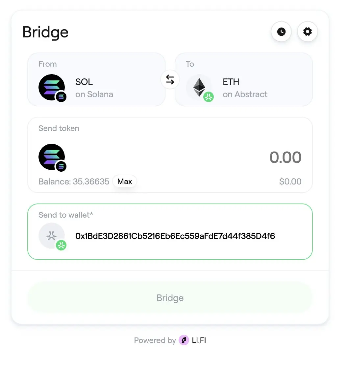Click the Solana logo in Send token
Screen dimensions: 348x365
coord(52,157)
